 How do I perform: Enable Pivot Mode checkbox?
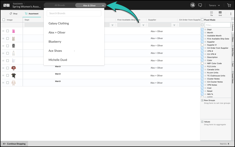(x=202, y=20)
